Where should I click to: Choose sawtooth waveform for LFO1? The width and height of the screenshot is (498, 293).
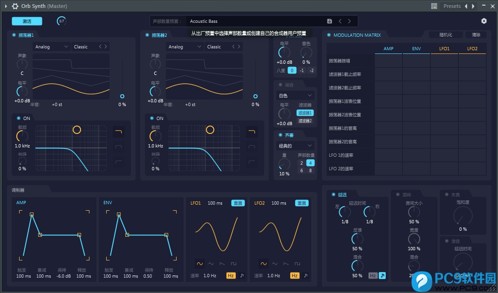pos(222,264)
